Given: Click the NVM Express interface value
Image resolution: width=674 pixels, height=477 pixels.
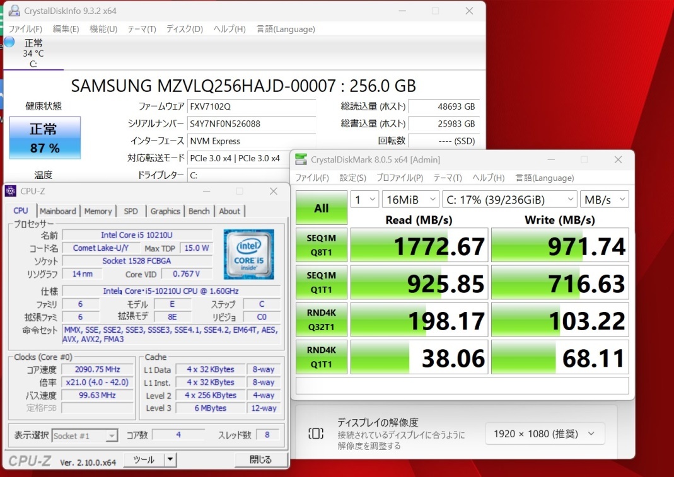Looking at the screenshot, I should [x=252, y=141].
